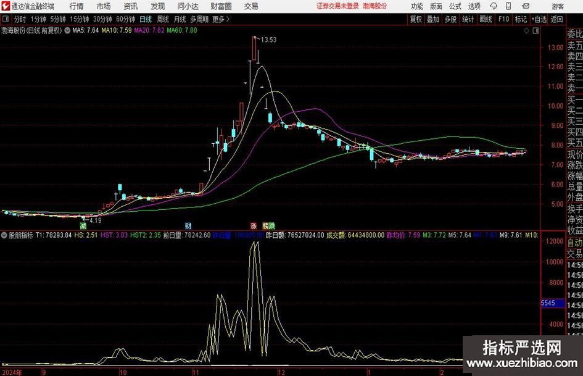The image size is (583, 376).
Task: Click the 多股 toolbar button
Action: pos(450,19)
